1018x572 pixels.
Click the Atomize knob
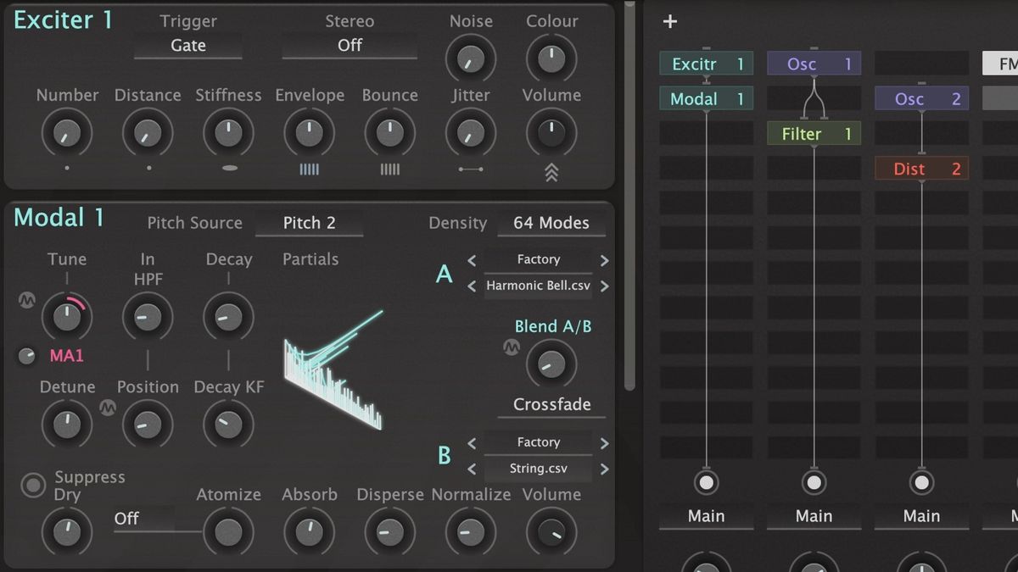228,532
